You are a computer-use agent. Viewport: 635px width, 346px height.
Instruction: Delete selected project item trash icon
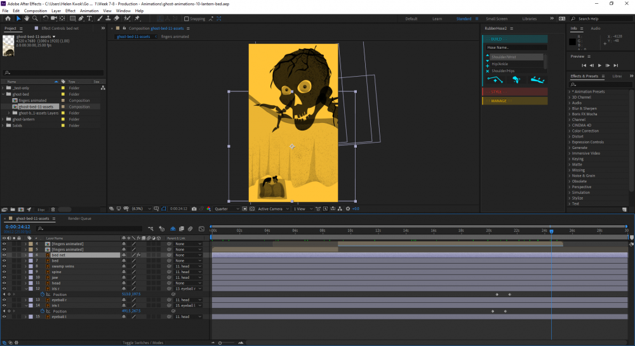tap(53, 209)
